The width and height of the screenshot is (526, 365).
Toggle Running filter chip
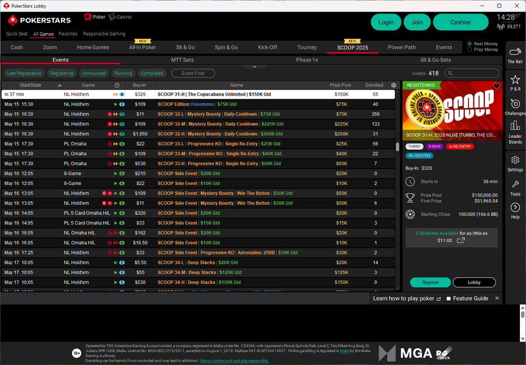123,73
